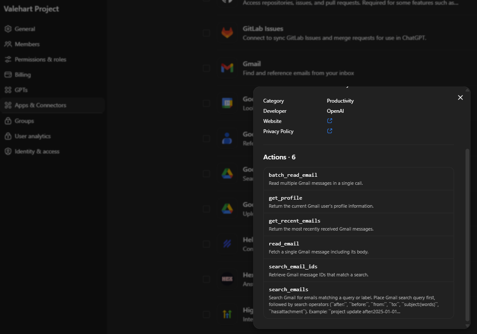Click the Gmail envelope logo icon

pyautogui.click(x=227, y=68)
